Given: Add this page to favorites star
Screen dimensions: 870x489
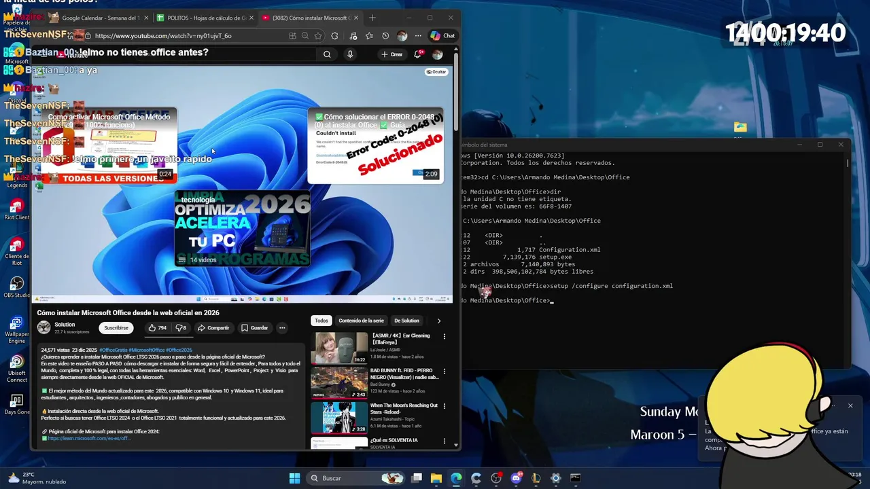Looking at the screenshot, I should (x=318, y=36).
